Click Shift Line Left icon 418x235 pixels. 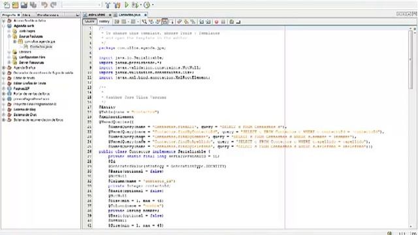point(201,22)
